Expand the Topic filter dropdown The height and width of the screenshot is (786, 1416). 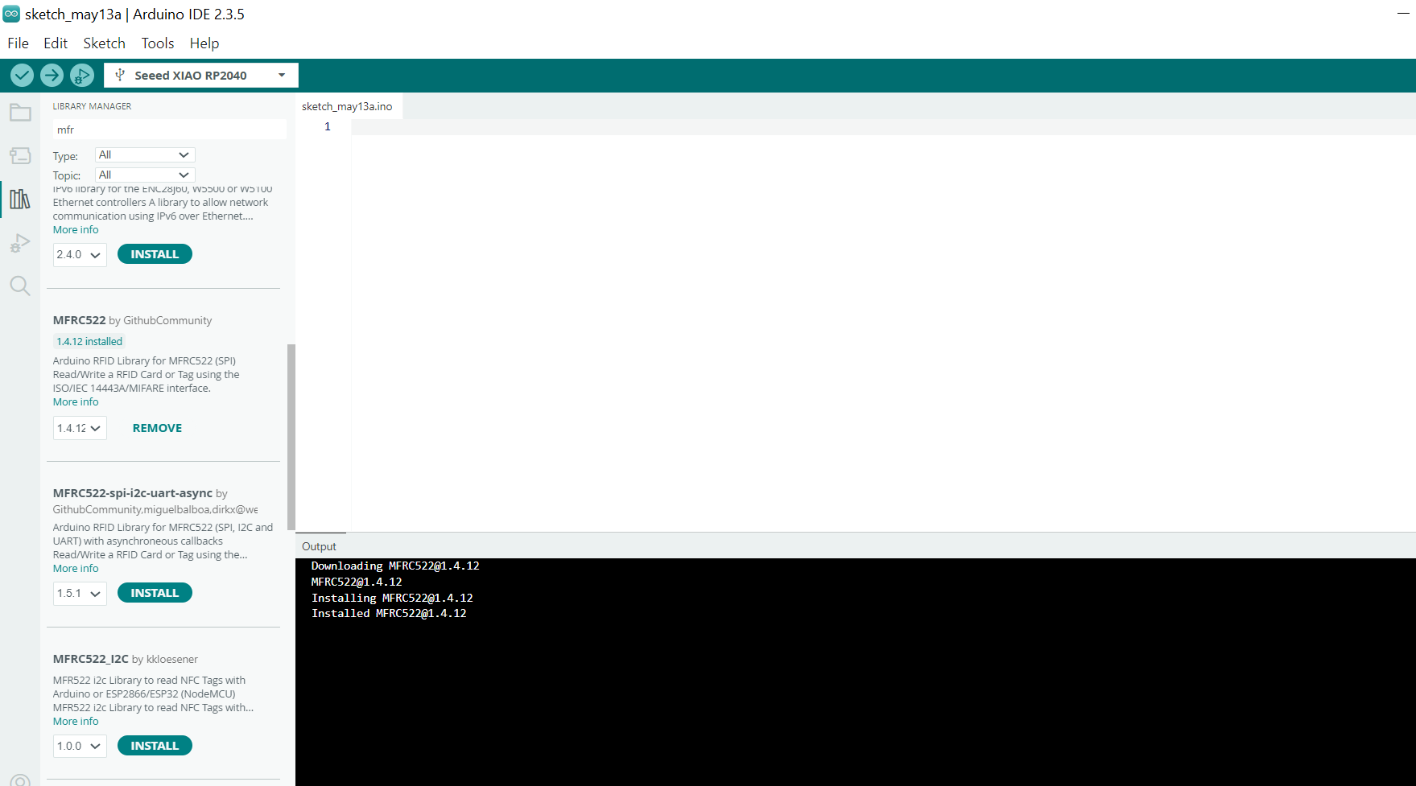(x=145, y=175)
